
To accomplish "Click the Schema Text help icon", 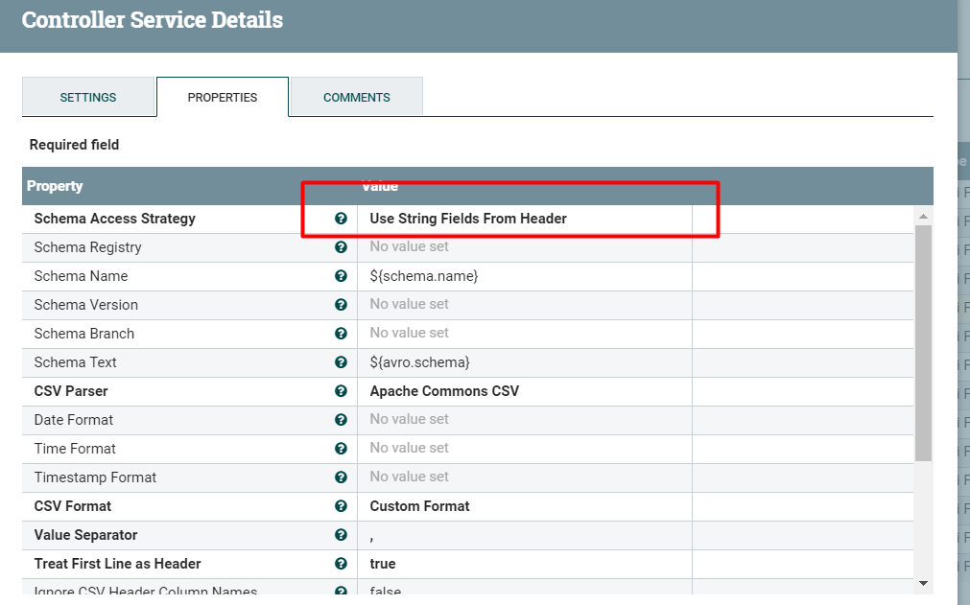I will pyautogui.click(x=341, y=362).
